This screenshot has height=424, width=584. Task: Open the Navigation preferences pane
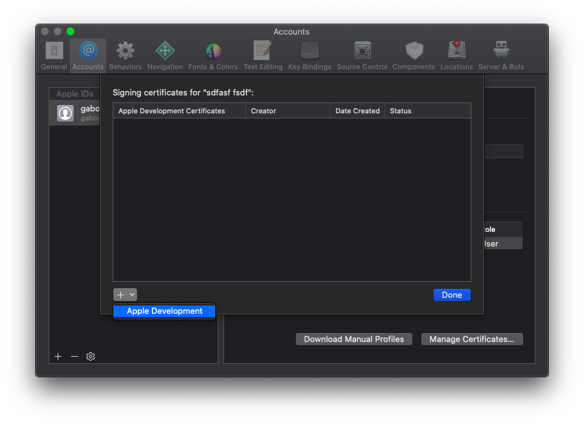pos(165,56)
